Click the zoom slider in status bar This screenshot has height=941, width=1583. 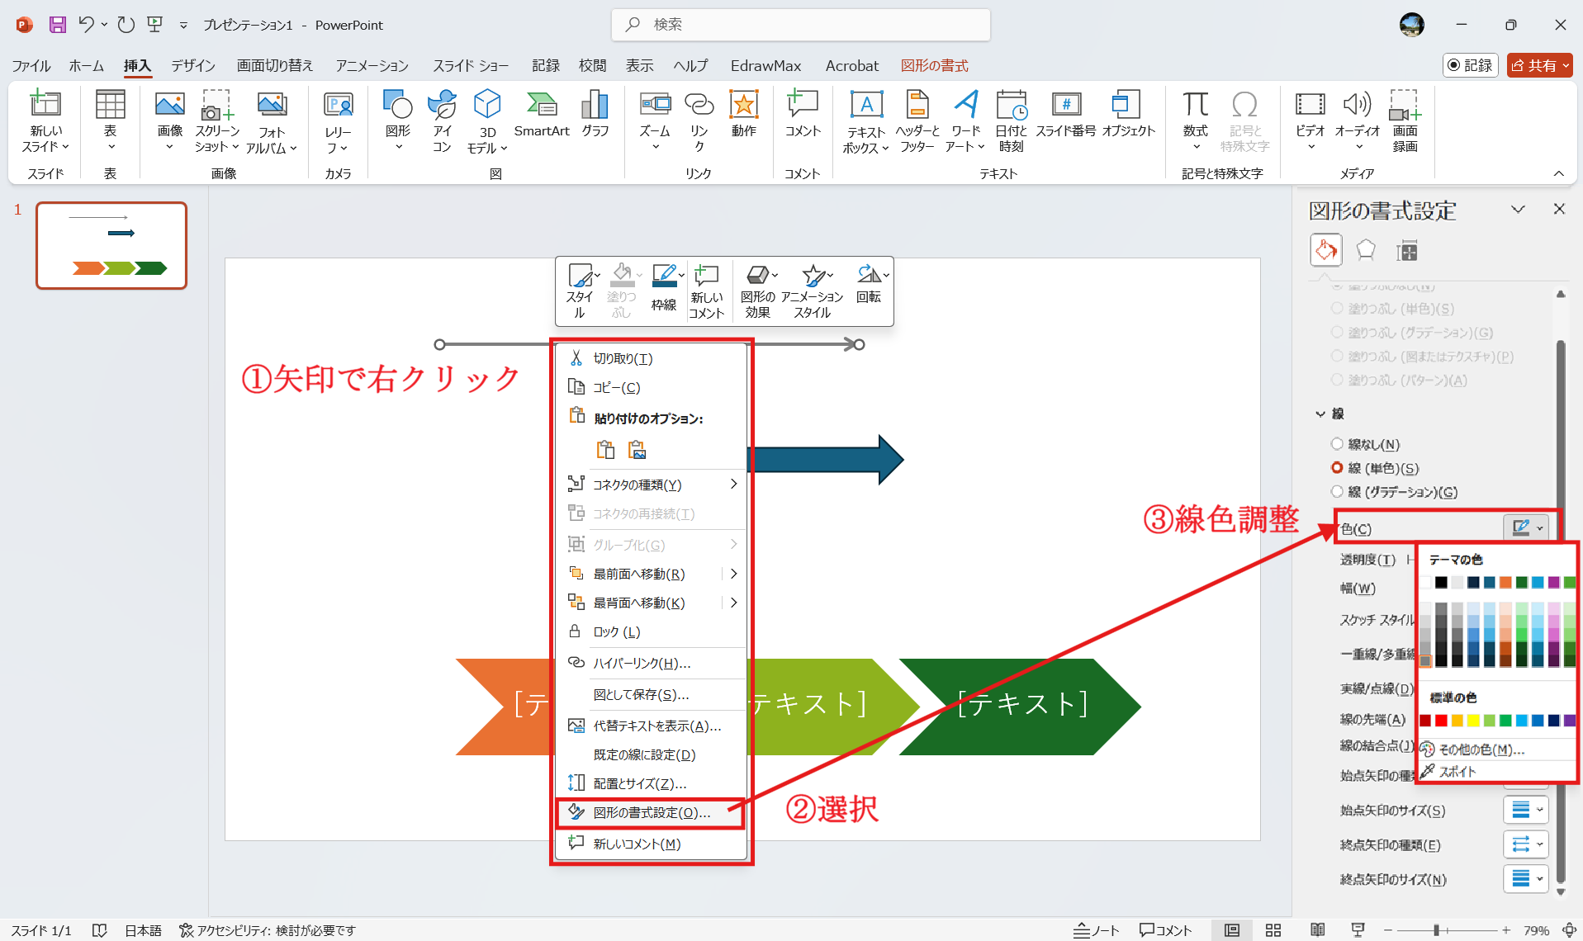[x=1447, y=930]
